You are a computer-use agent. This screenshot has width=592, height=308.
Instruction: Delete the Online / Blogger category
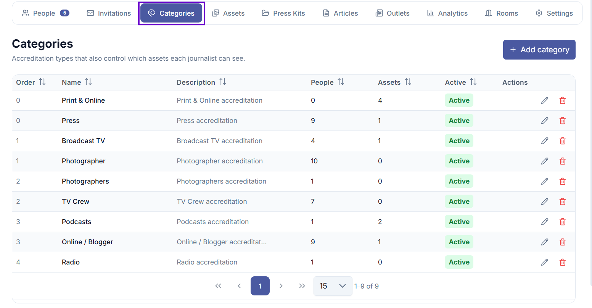click(x=563, y=242)
